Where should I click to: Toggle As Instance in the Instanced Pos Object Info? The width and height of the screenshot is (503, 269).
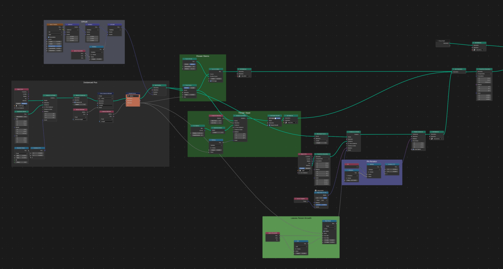pyautogui.click(x=17, y=108)
